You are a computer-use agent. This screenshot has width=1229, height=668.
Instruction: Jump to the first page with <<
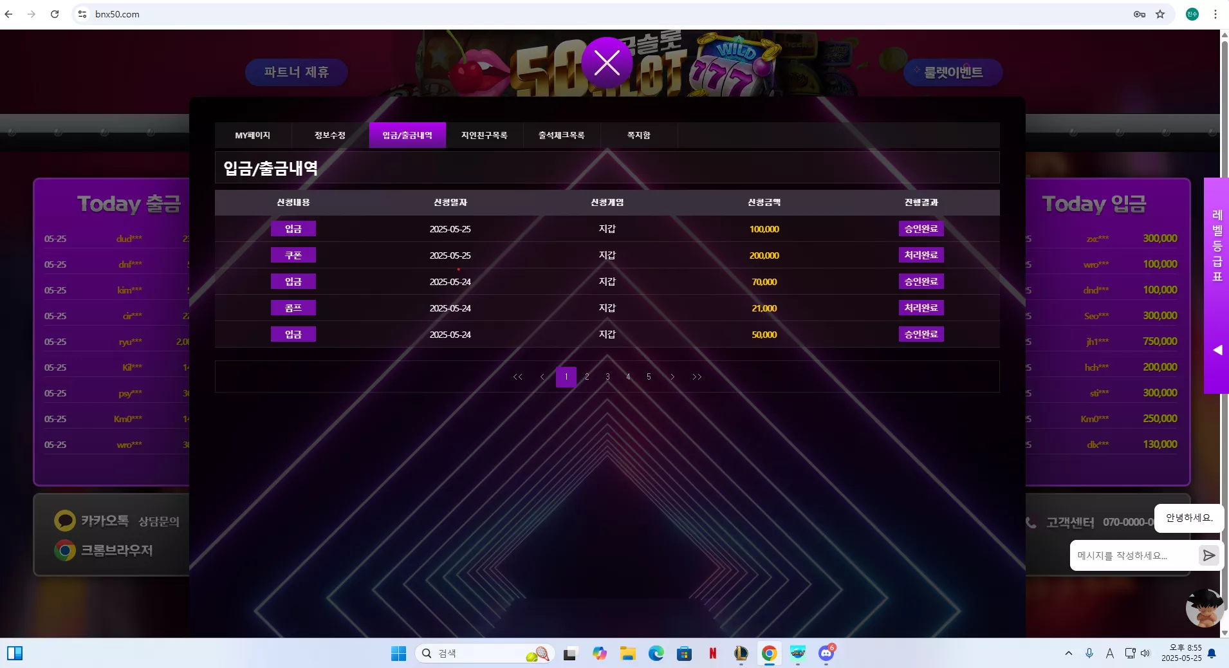click(x=518, y=377)
